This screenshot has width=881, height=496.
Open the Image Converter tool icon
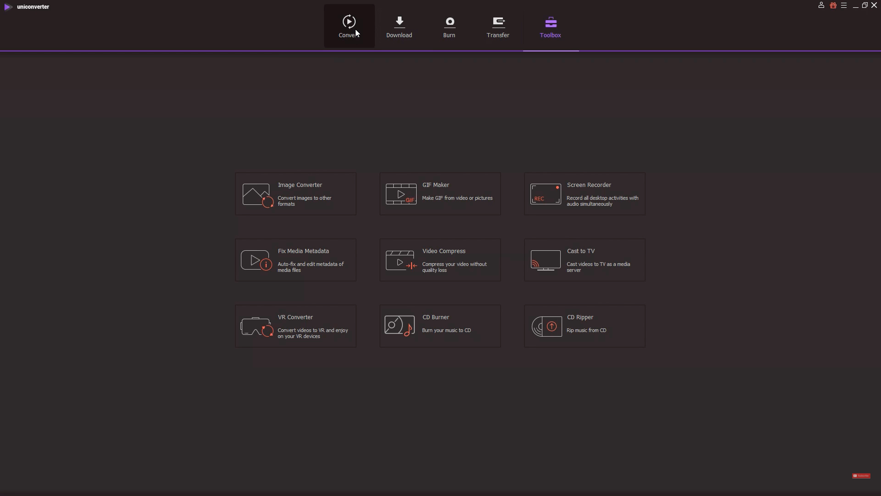(x=258, y=195)
